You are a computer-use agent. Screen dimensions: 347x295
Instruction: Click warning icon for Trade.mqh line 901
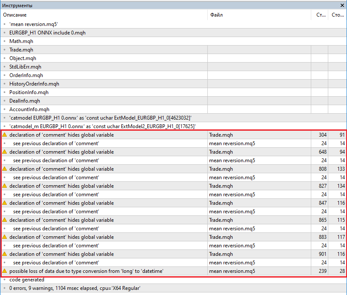(4, 254)
